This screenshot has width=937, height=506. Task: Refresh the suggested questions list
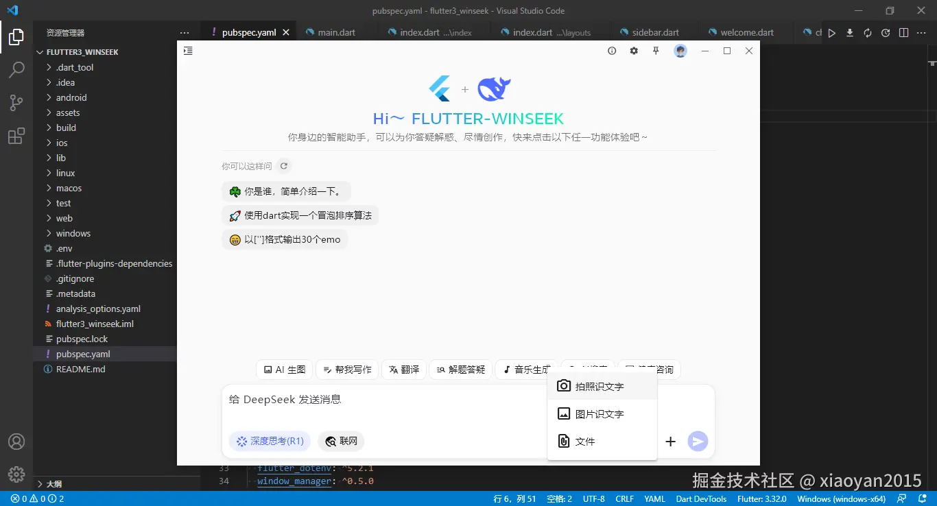pos(284,166)
